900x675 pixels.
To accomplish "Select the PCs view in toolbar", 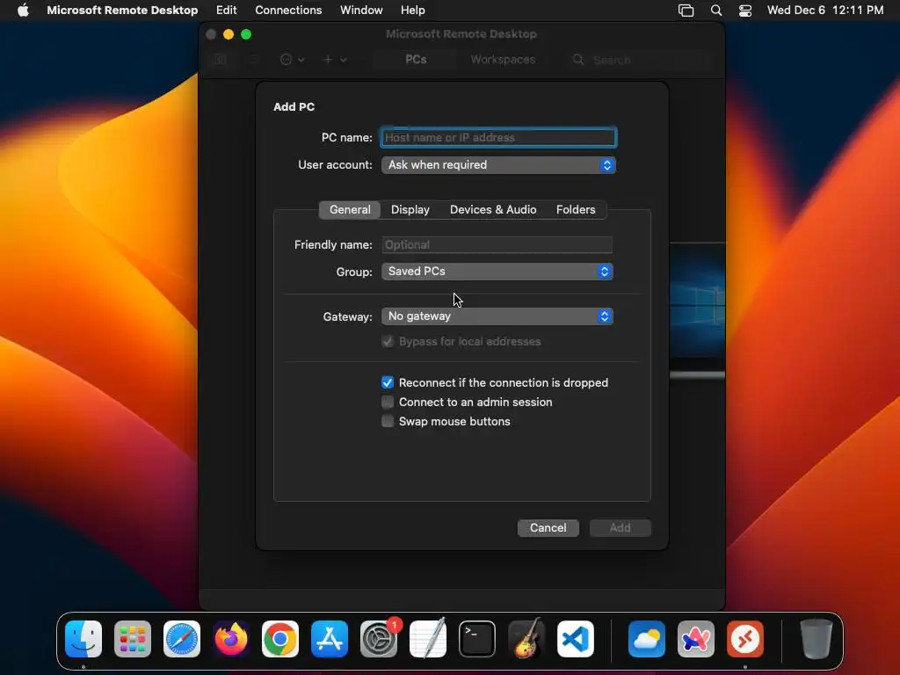I will coord(416,60).
